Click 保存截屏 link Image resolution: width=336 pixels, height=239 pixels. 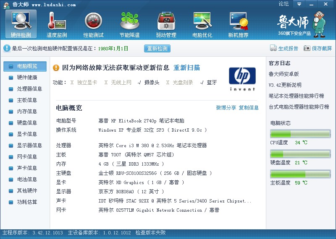click(x=322, y=49)
